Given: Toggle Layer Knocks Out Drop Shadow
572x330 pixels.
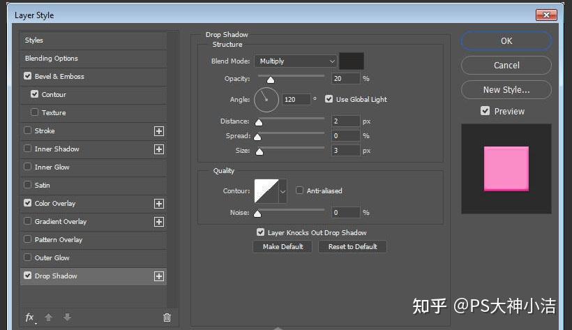Looking at the screenshot, I should [260, 232].
